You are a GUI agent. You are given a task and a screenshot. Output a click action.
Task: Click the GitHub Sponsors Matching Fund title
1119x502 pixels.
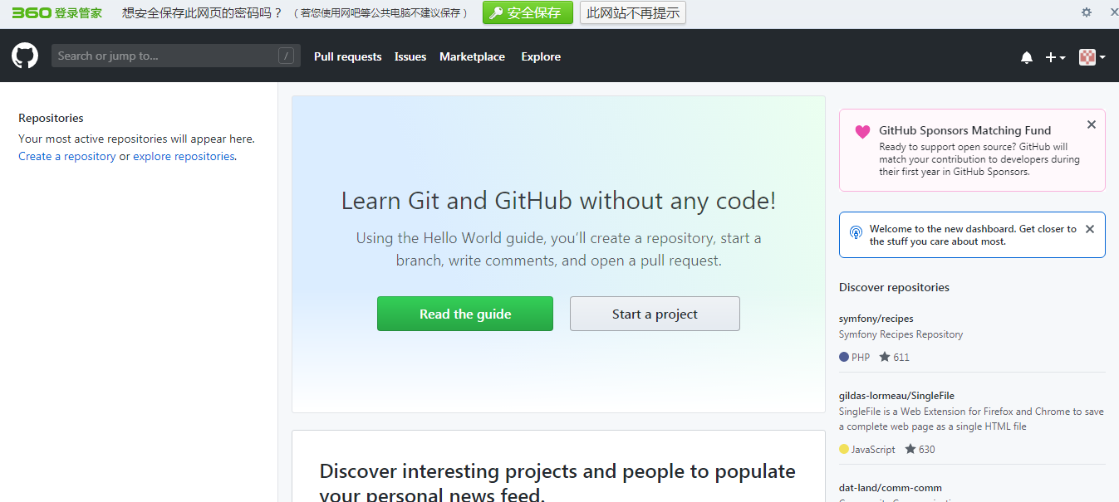click(965, 130)
